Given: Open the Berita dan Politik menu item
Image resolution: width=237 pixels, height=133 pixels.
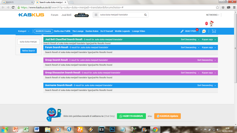Looking at the screenshot, I should (62, 31).
